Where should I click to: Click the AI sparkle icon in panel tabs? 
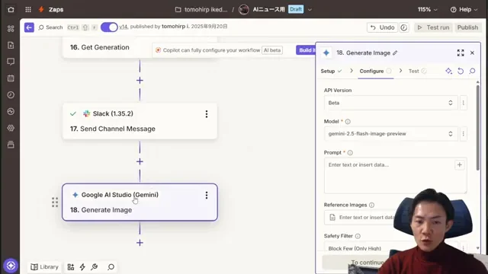pos(448,71)
